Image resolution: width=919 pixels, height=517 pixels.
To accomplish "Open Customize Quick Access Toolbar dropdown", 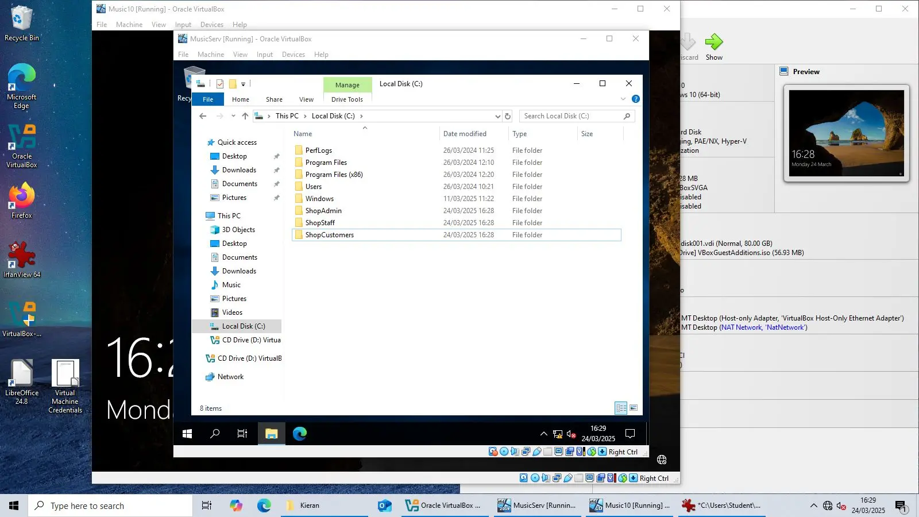I will (x=244, y=84).
